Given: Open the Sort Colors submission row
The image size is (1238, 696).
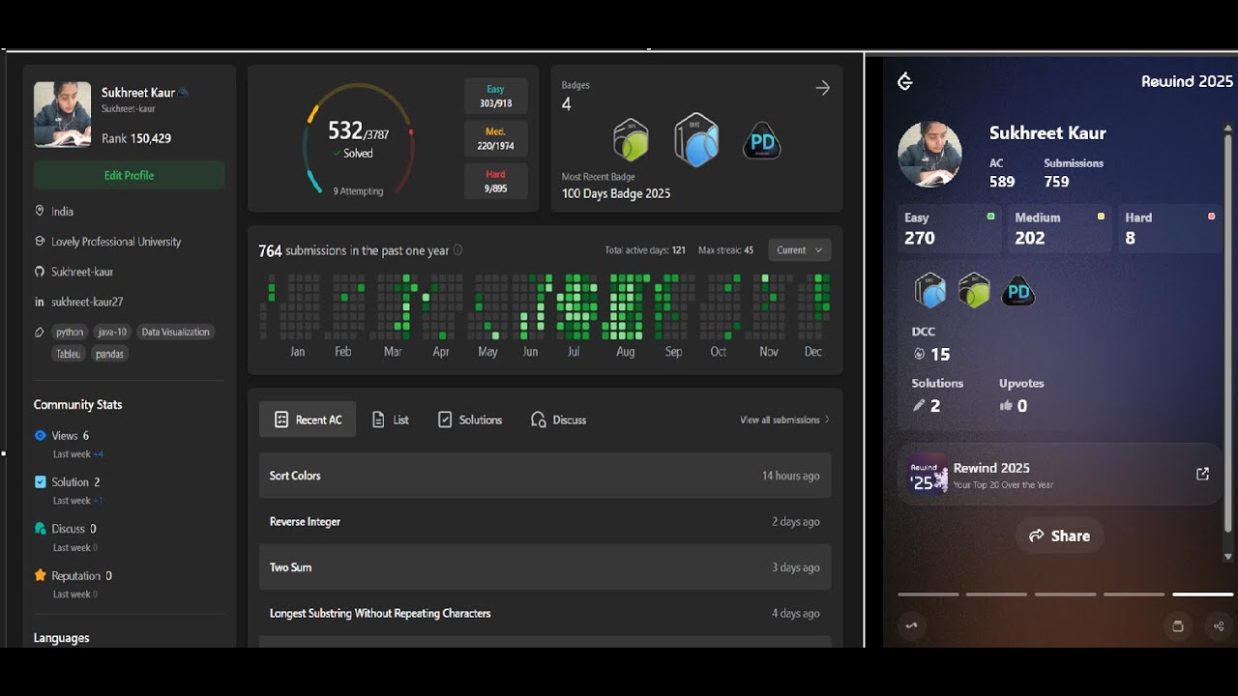Looking at the screenshot, I should click(545, 476).
